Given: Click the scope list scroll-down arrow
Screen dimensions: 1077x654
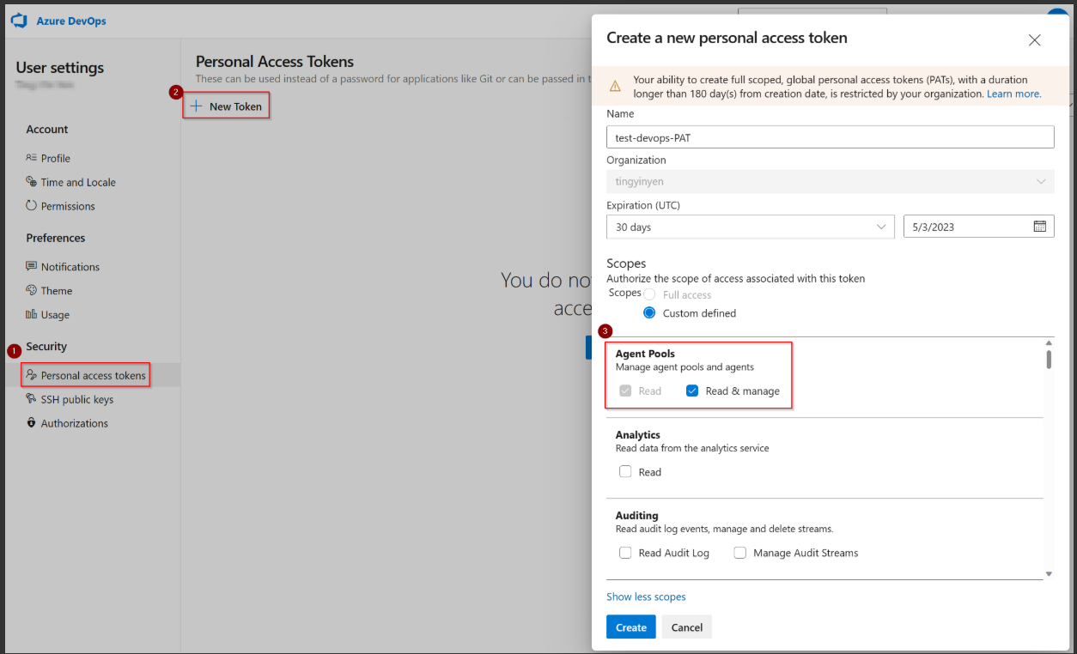Looking at the screenshot, I should tap(1049, 573).
